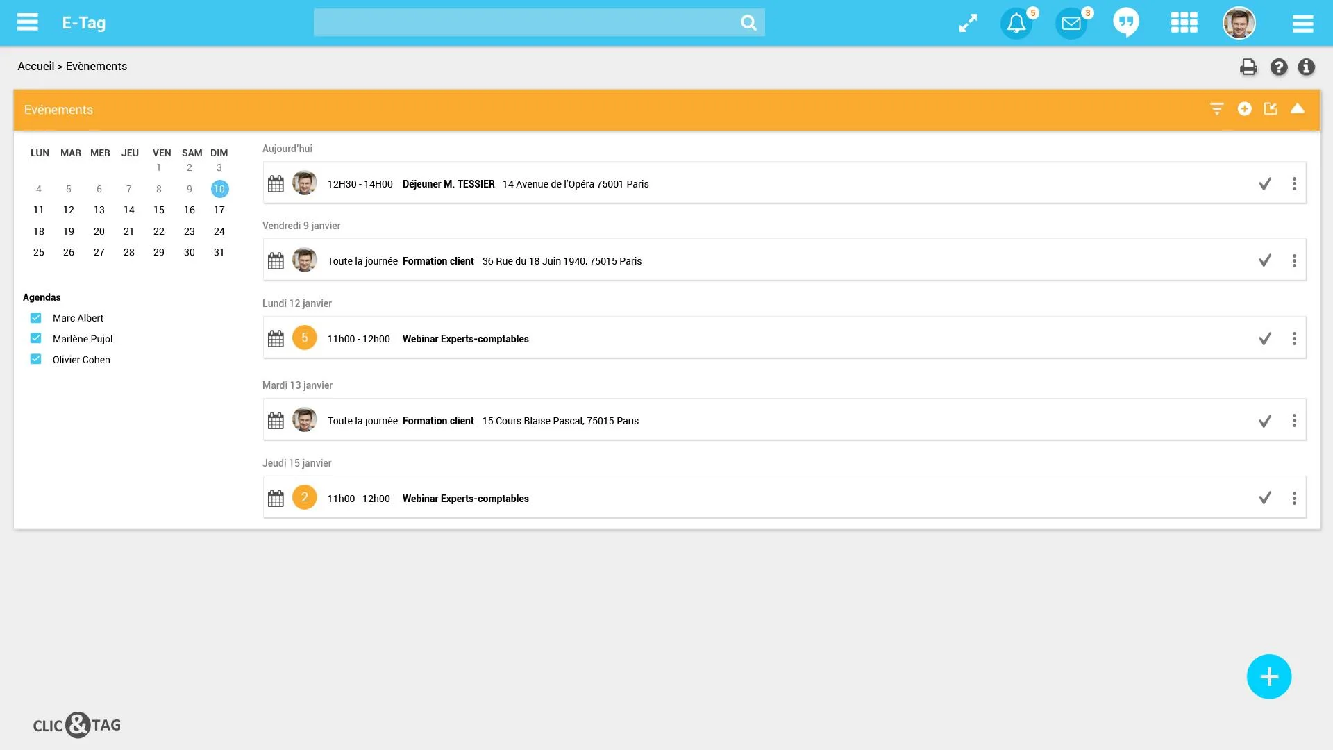Select day 13 in the calendar
Image resolution: width=1333 pixels, height=750 pixels.
99,210
